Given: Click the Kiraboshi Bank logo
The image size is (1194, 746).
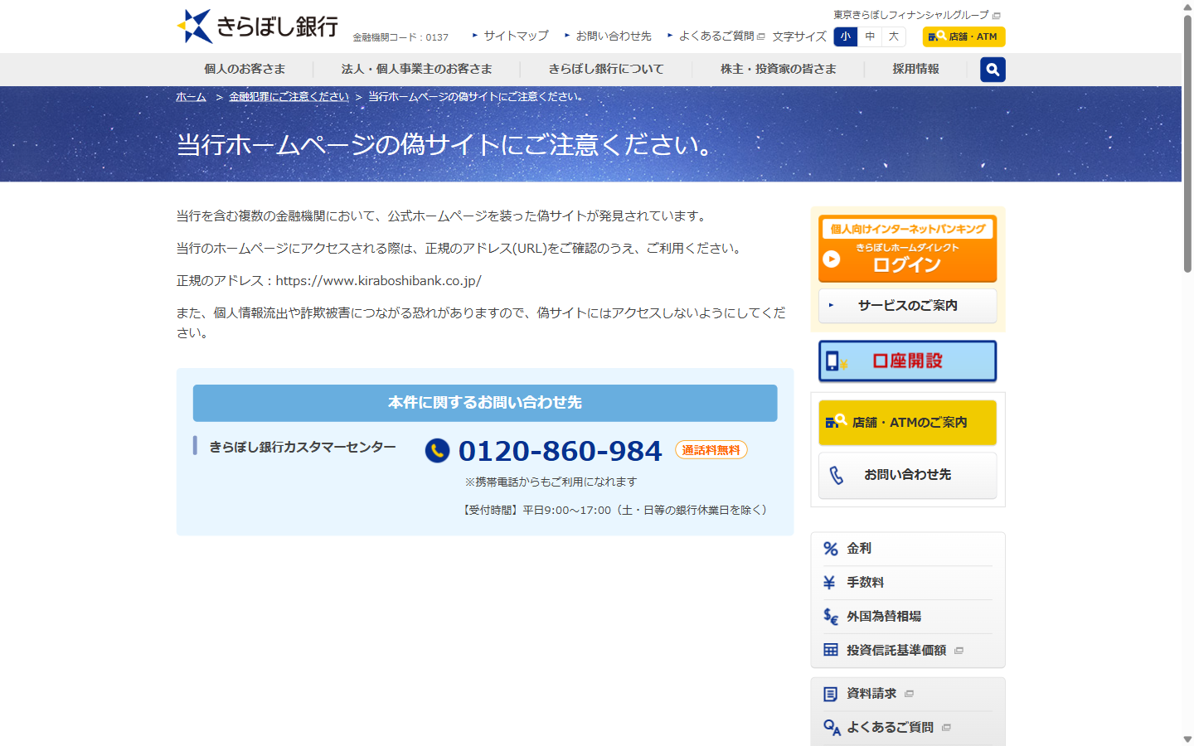Looking at the screenshot, I should (x=258, y=27).
